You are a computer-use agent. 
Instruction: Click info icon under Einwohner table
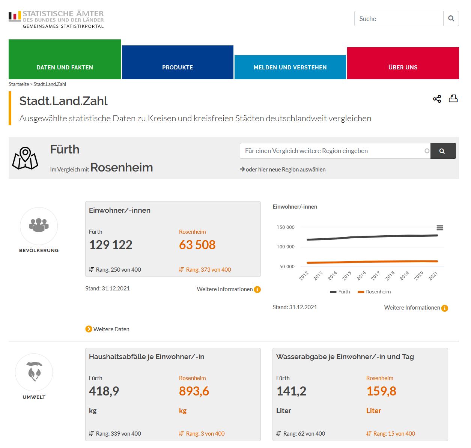(257, 289)
